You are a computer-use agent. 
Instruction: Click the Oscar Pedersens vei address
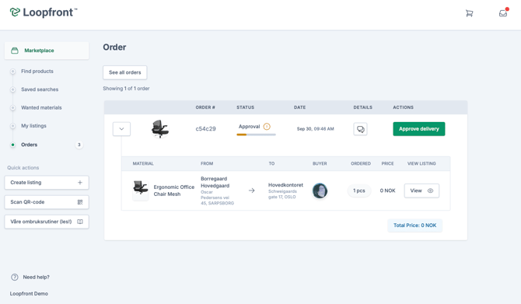pyautogui.click(x=217, y=197)
